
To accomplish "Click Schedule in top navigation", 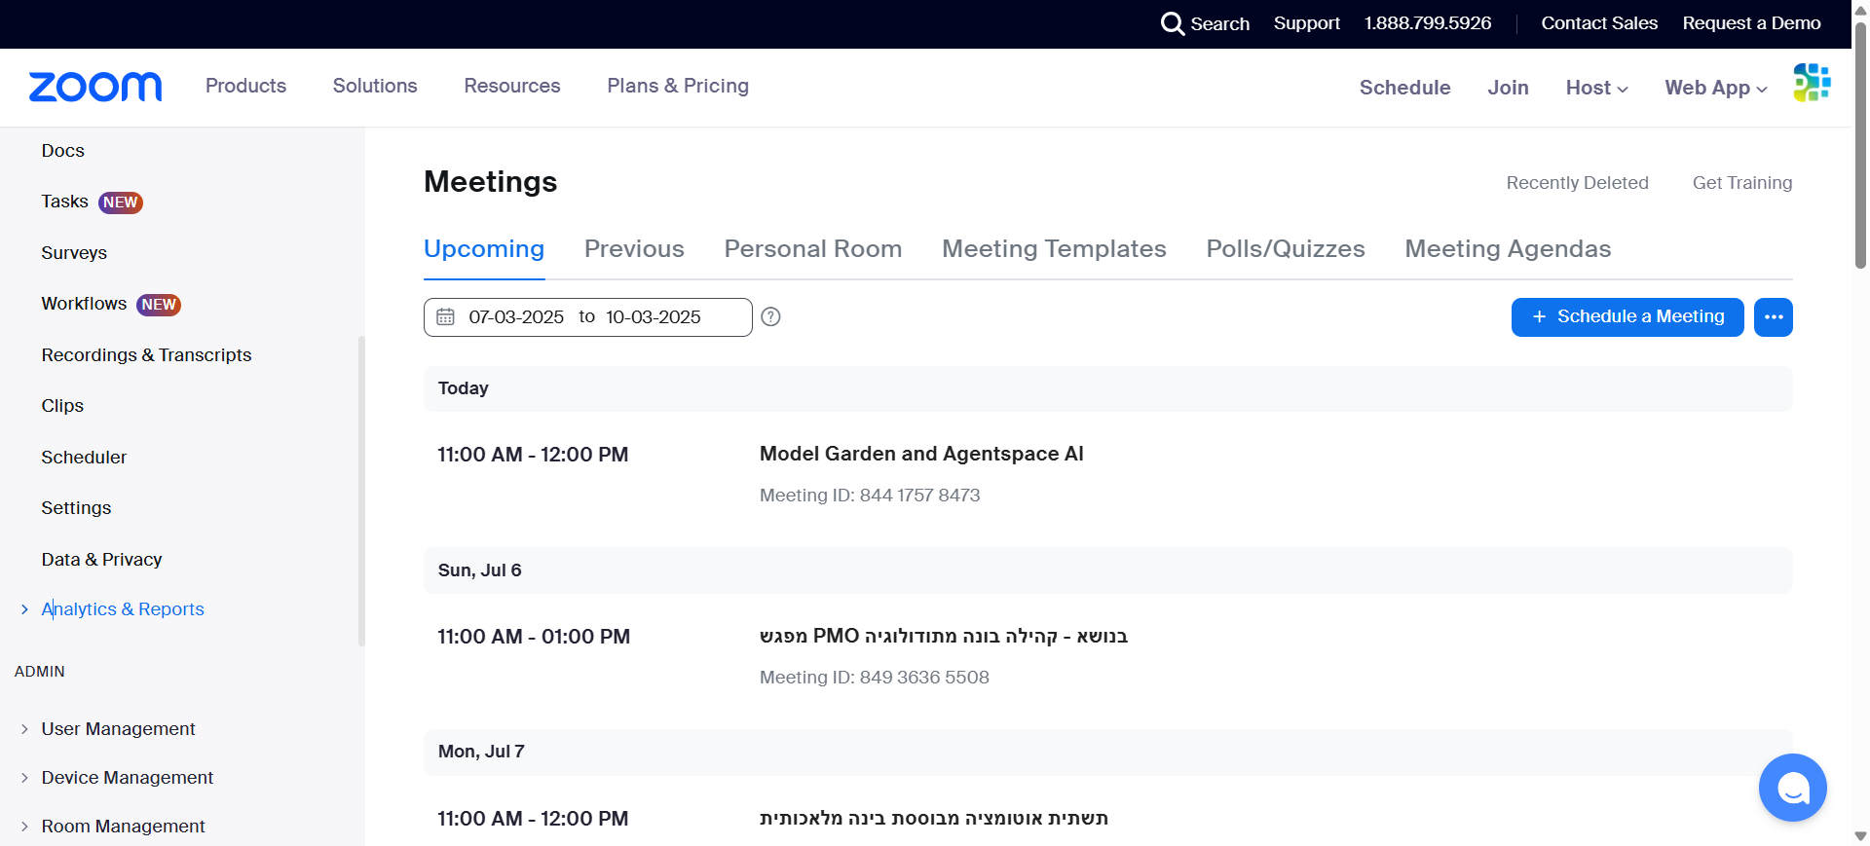I will click(1404, 88).
